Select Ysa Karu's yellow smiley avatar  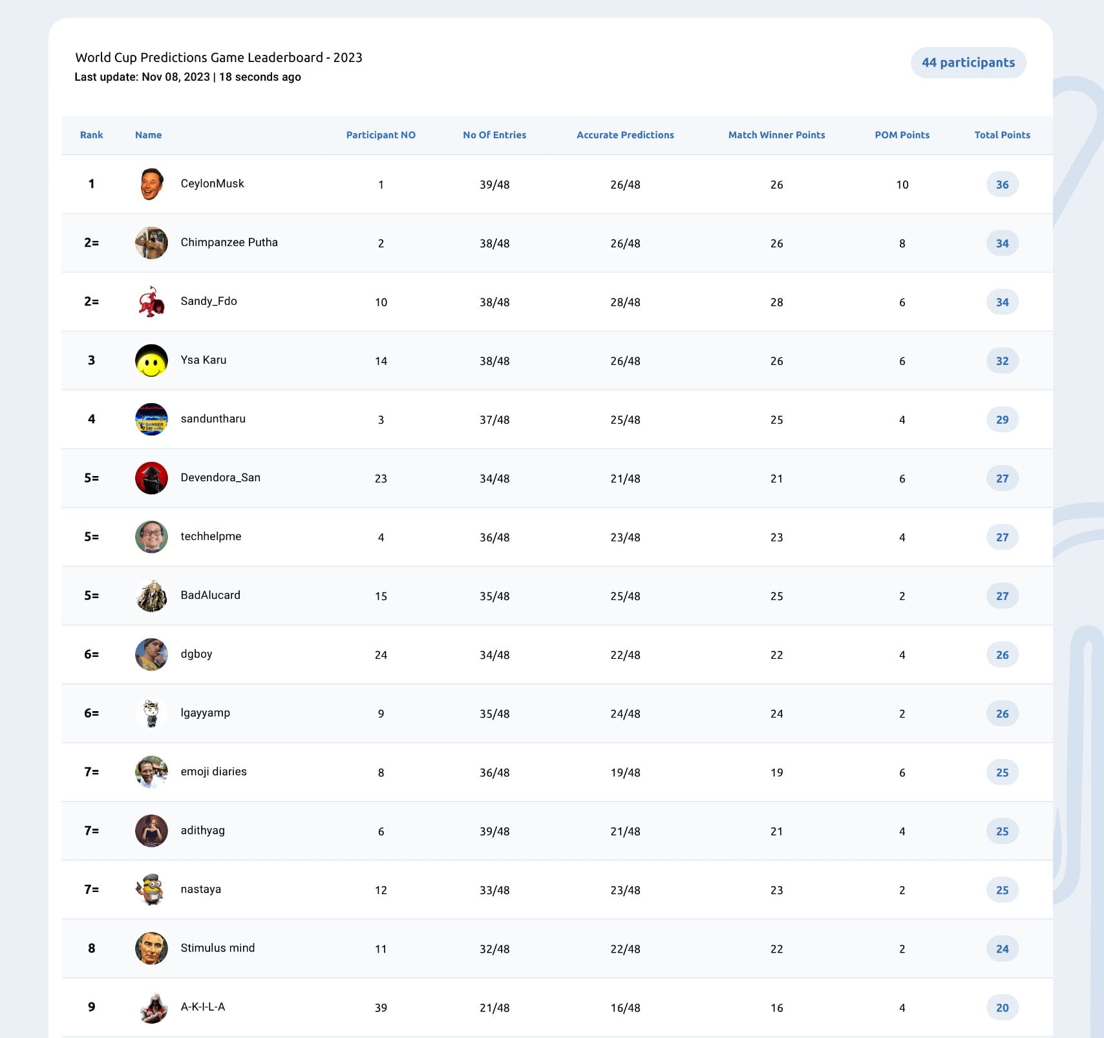[x=151, y=360]
